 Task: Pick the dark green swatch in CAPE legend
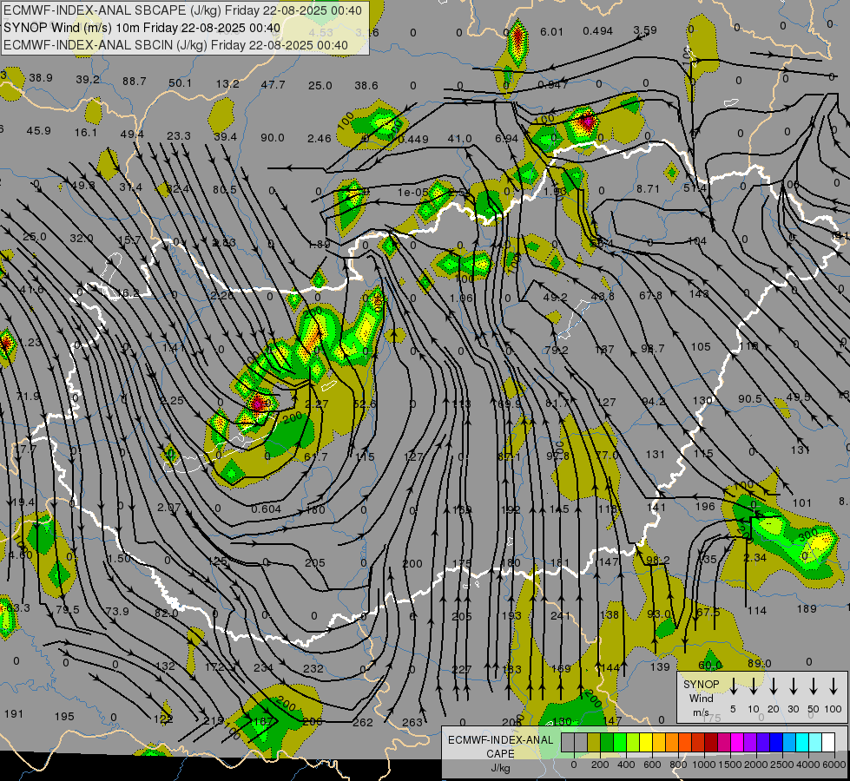point(607,742)
